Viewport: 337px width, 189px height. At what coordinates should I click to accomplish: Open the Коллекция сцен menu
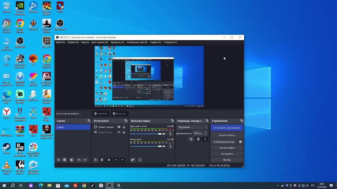click(137, 42)
